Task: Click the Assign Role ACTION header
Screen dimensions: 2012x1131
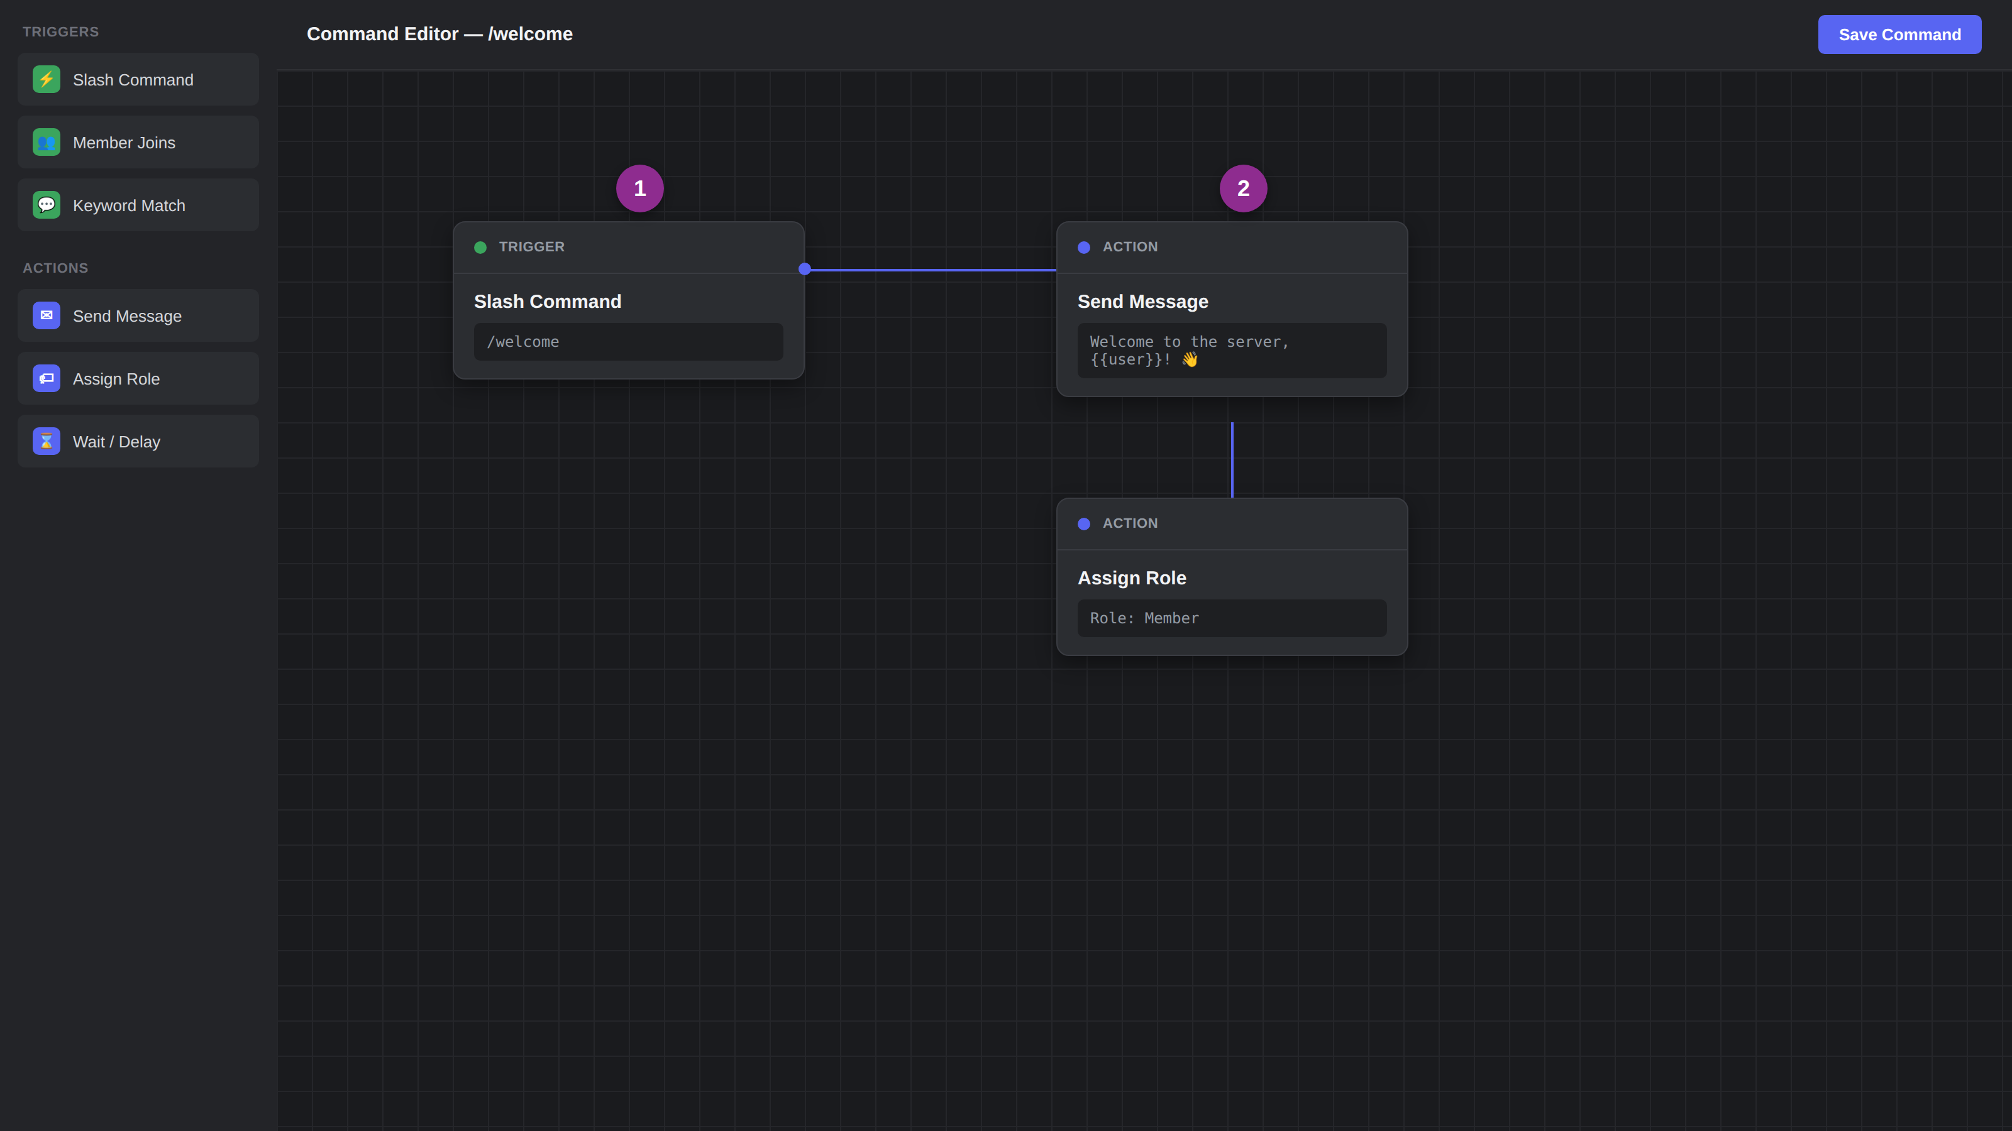Action: [1232, 524]
